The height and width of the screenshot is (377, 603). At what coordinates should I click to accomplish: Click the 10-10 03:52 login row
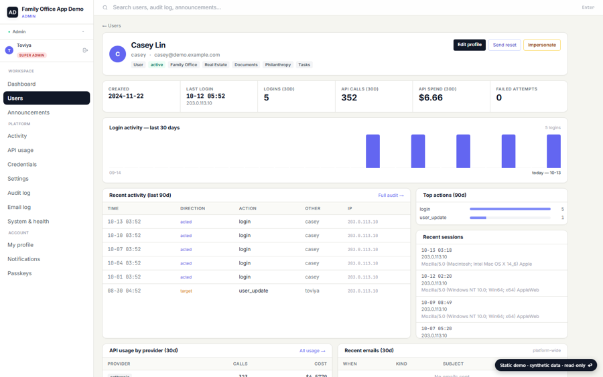pyautogui.click(x=256, y=236)
